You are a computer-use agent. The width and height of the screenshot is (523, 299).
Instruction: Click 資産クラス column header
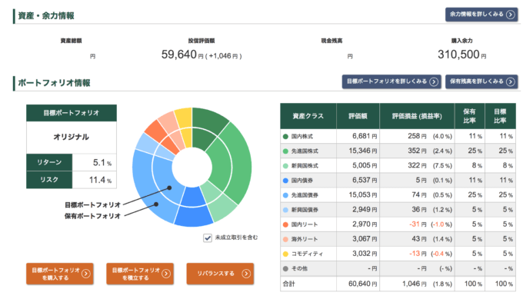pos(308,116)
